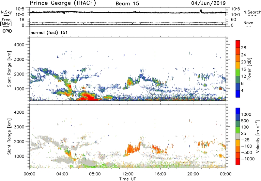The width and height of the screenshot is (261, 181).
Task: Click the red bottom of velocity colorbar
Action: pyautogui.click(x=238, y=162)
